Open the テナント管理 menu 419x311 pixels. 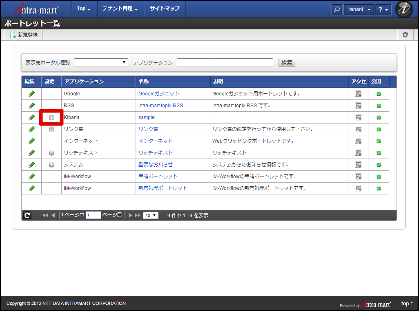(120, 9)
